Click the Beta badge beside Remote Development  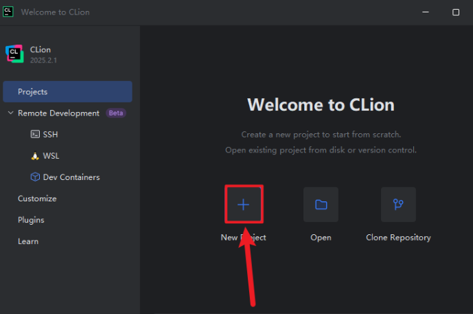116,113
